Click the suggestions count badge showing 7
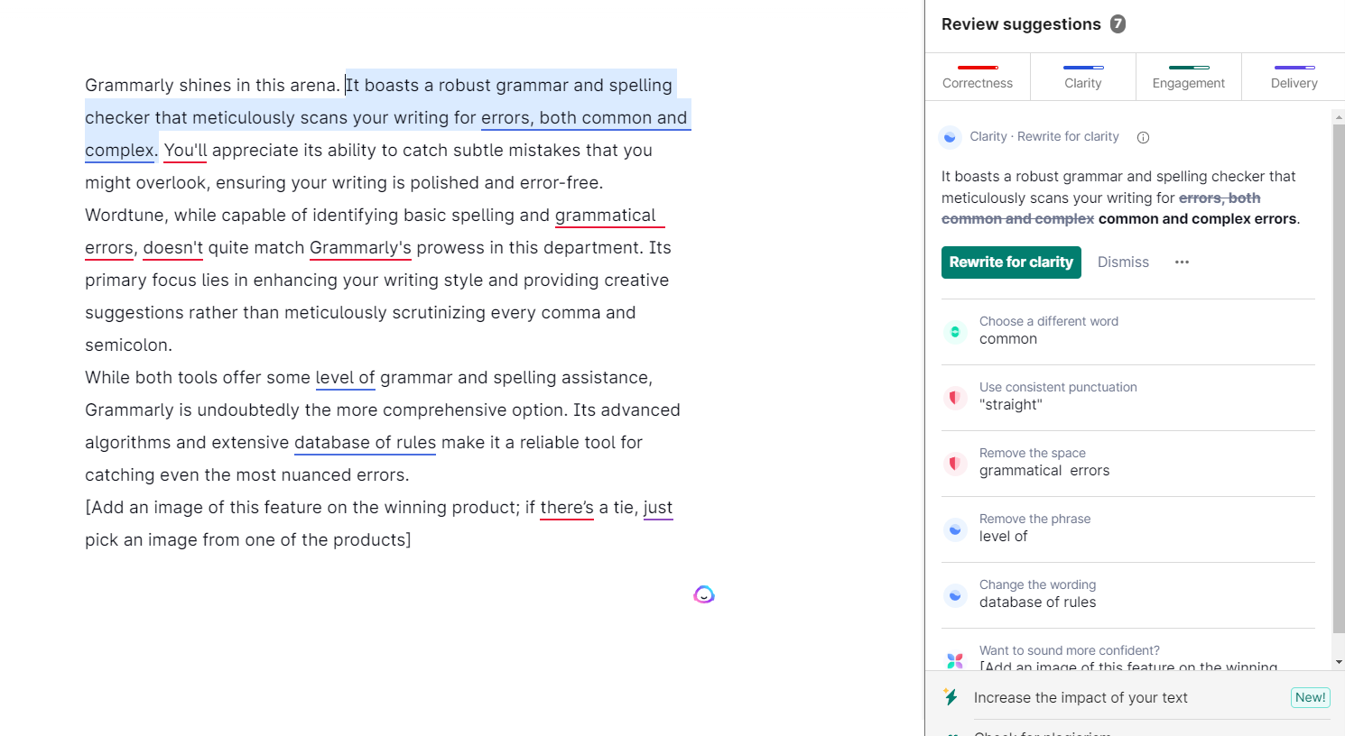 pyautogui.click(x=1118, y=24)
